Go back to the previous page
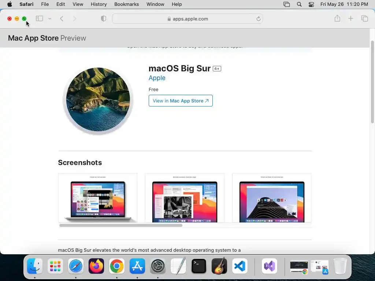This screenshot has width=375, height=281. tap(62, 19)
